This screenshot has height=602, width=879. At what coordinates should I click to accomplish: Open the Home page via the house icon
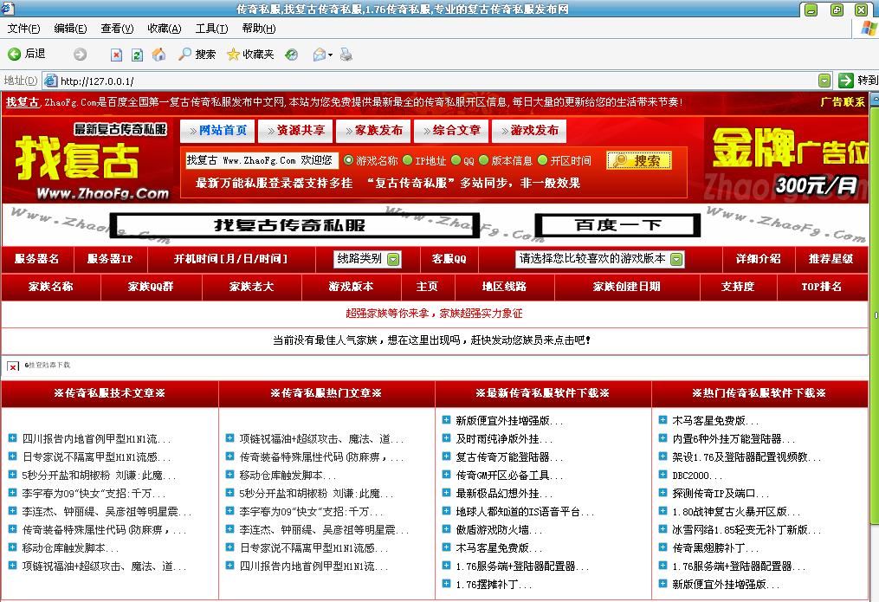(x=158, y=54)
